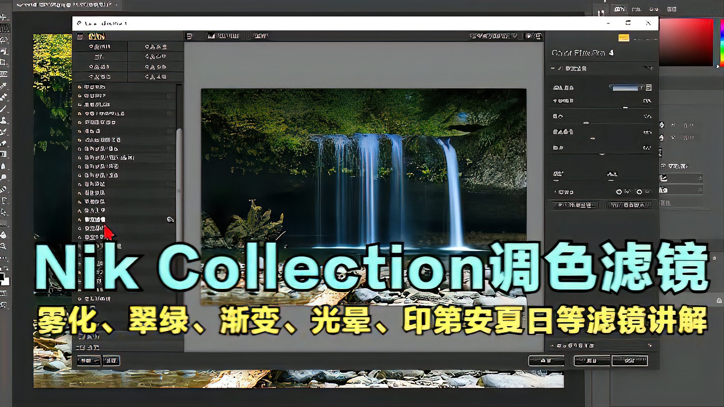Click the Cancel button at bottom right

(591, 361)
